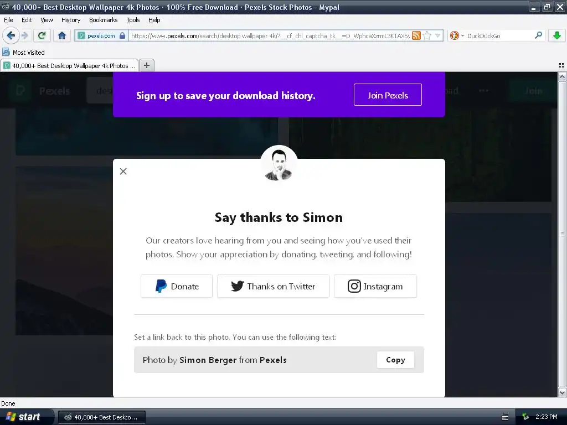
Task: Open the DuckDuckGo search engine selector
Action: (457, 35)
